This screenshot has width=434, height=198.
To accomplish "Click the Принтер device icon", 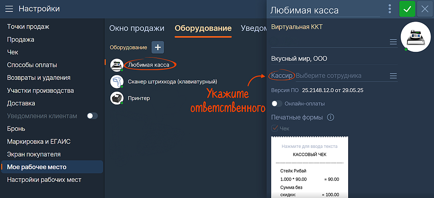I will [x=116, y=98].
